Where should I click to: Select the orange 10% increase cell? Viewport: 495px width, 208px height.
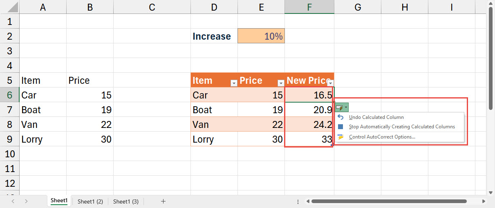(261, 36)
